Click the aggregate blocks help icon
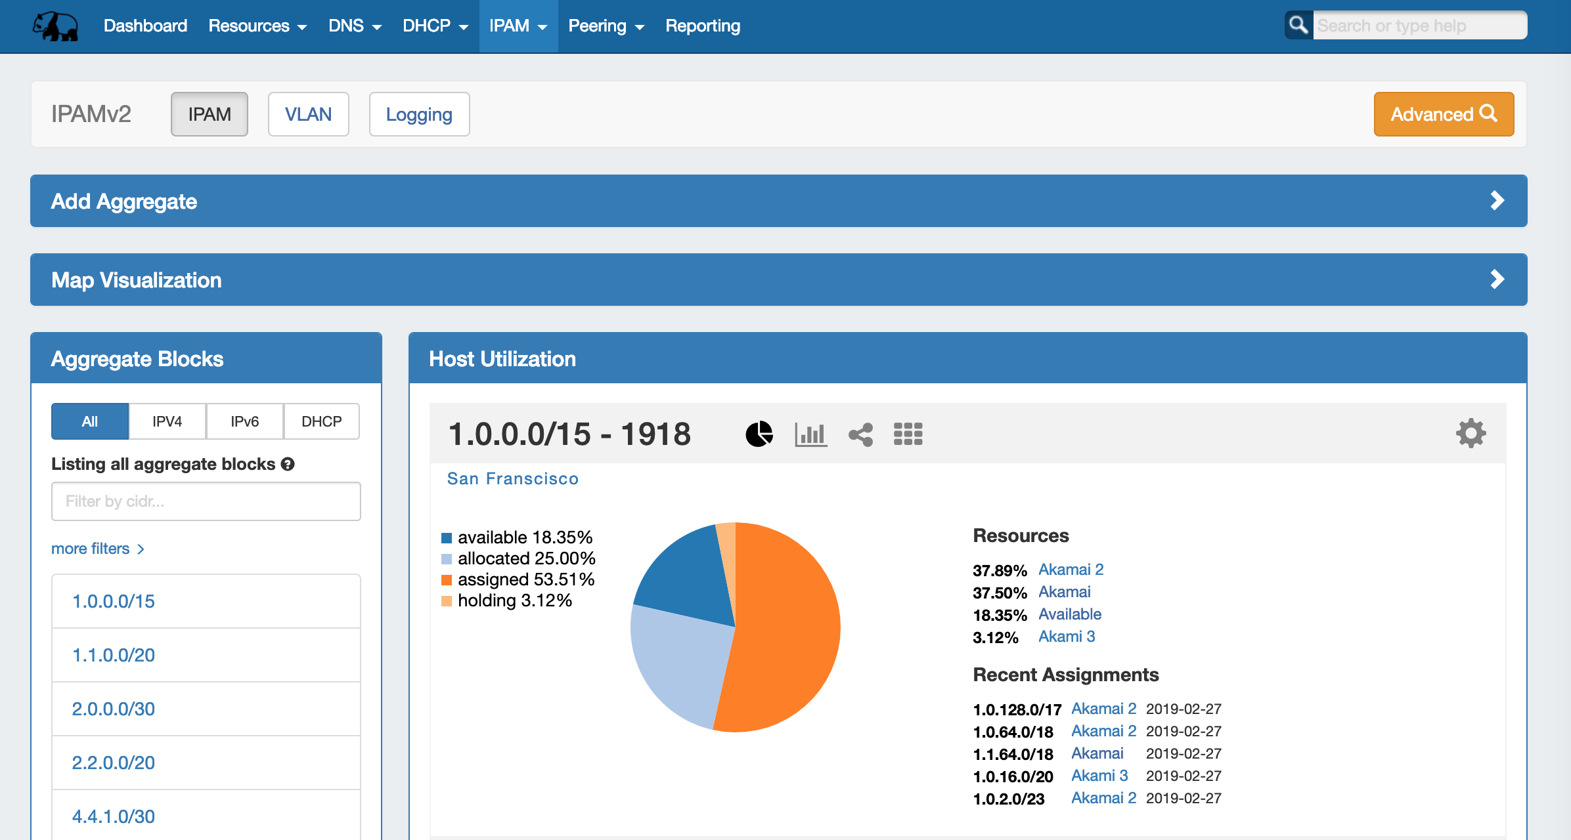 pos(288,464)
